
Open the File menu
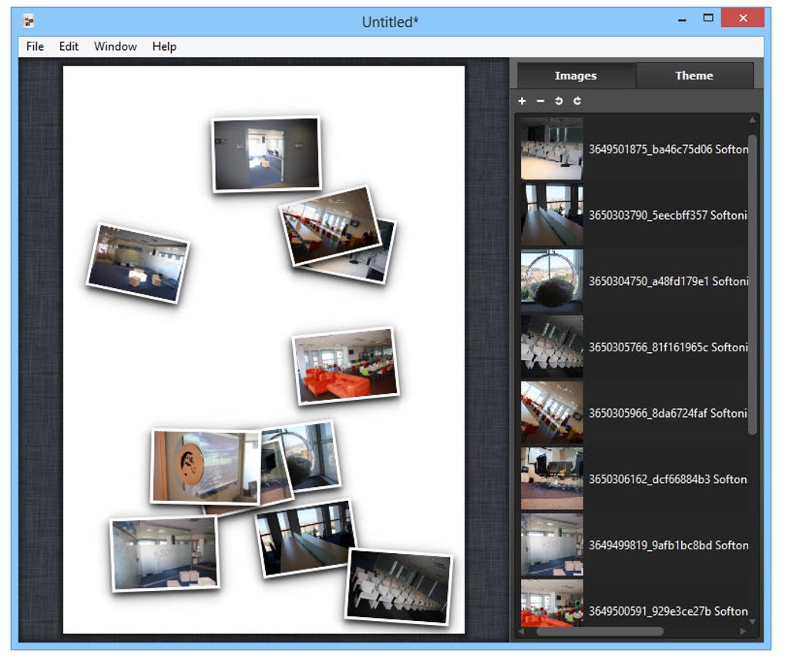[x=35, y=46]
